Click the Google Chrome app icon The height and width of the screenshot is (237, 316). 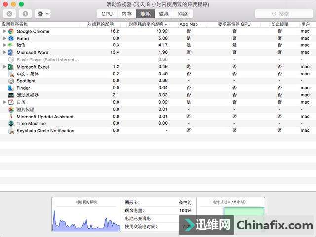click(x=11, y=31)
